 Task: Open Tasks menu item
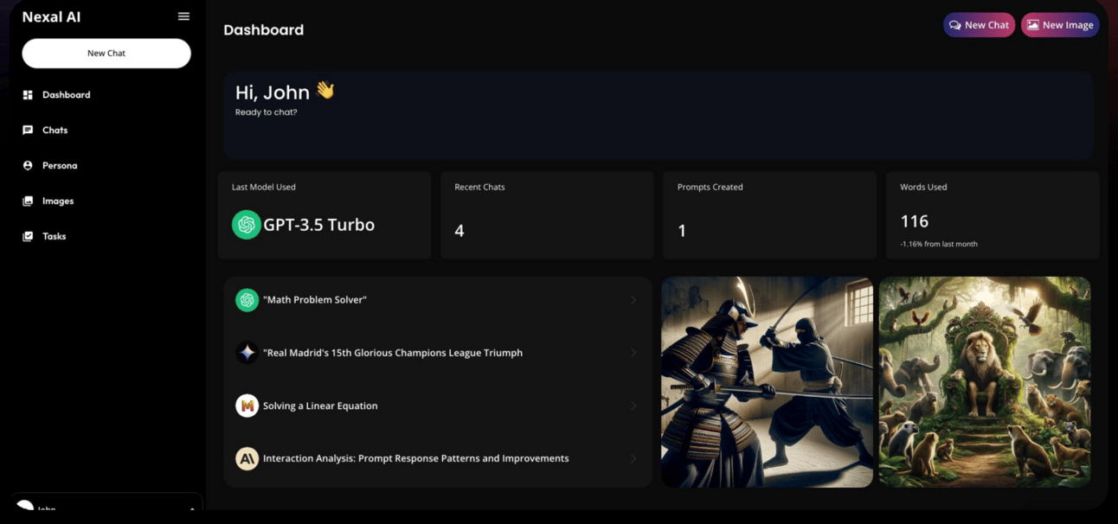click(x=55, y=236)
